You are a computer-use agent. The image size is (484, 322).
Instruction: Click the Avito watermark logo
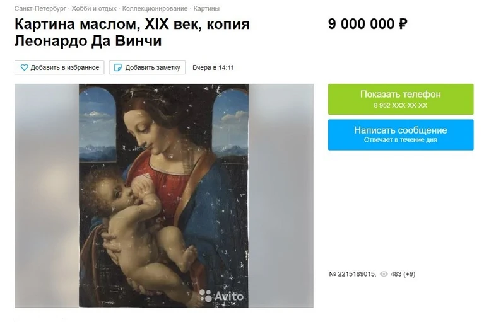click(x=221, y=296)
